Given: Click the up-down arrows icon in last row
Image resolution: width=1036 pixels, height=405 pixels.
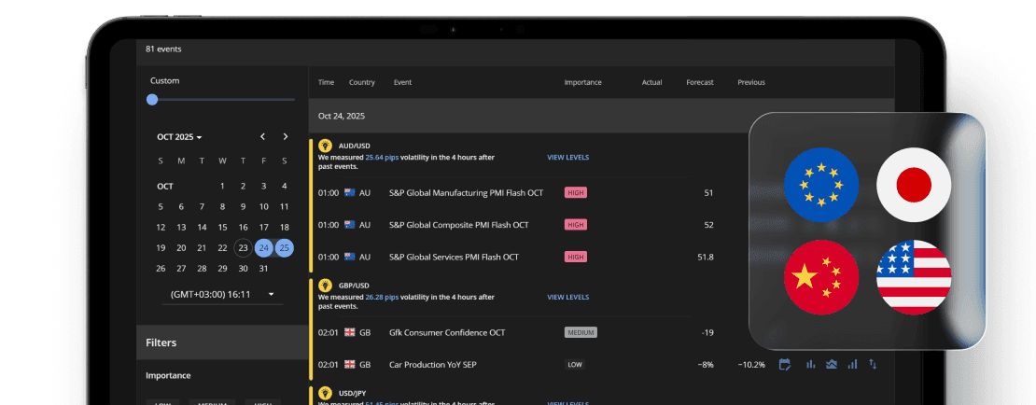Looking at the screenshot, I should click(873, 364).
